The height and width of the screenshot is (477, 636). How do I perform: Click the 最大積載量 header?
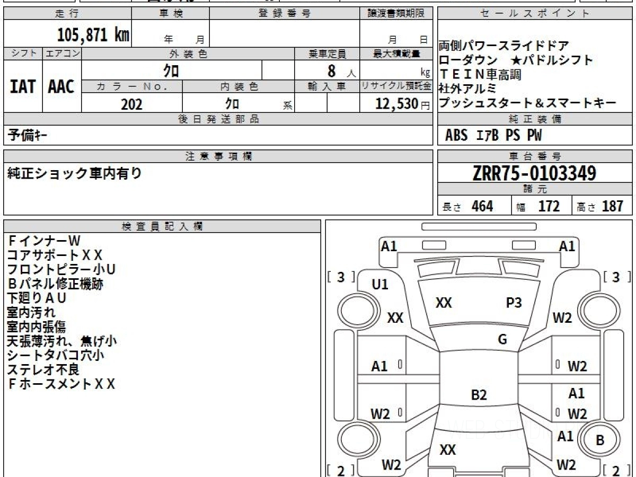tap(396, 54)
